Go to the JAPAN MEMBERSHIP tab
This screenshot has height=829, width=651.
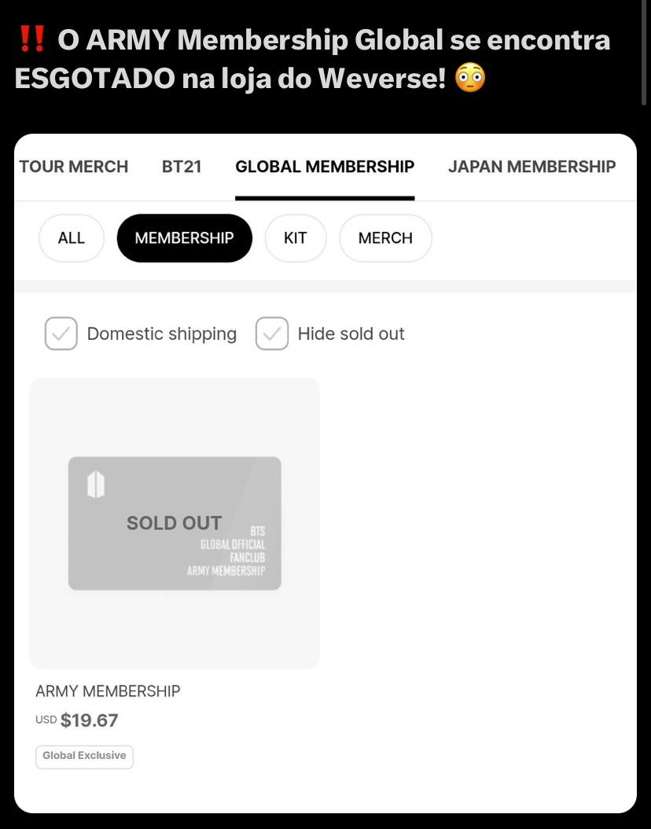coord(531,167)
